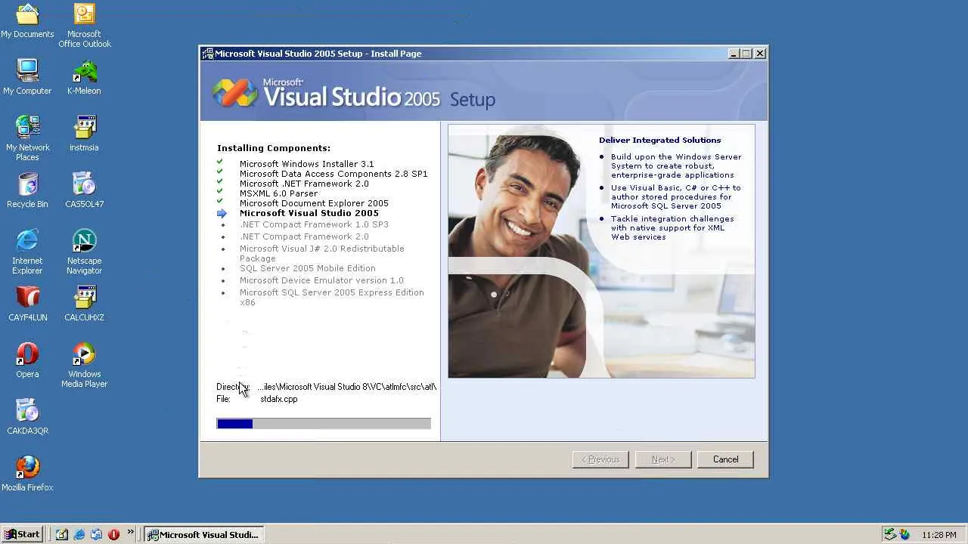Click the 'Microsoft .NET Framework 2.0' entry
Viewport: 968px width, 544px height.
[x=304, y=184]
